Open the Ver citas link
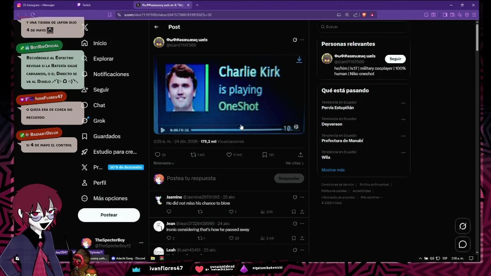Screen dimensions: 491x276 pyautogui.click(x=295, y=163)
